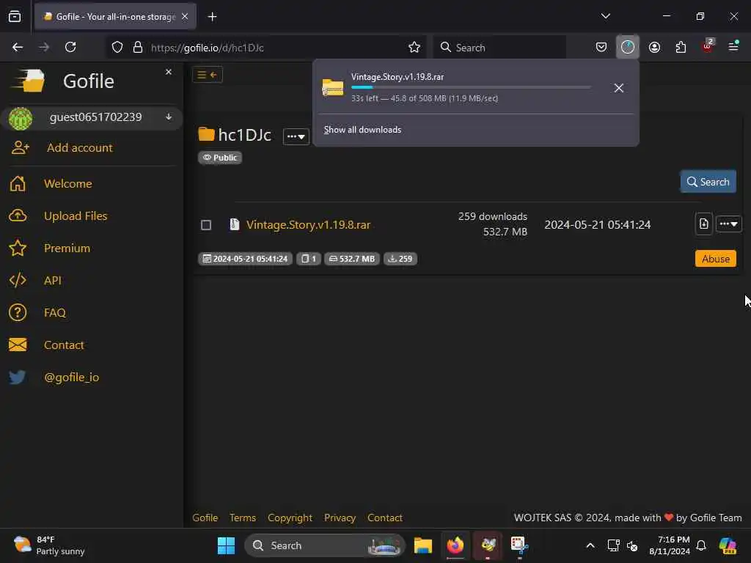Close the Gofile browser tab
The width and height of the screenshot is (751, 563).
(x=185, y=16)
